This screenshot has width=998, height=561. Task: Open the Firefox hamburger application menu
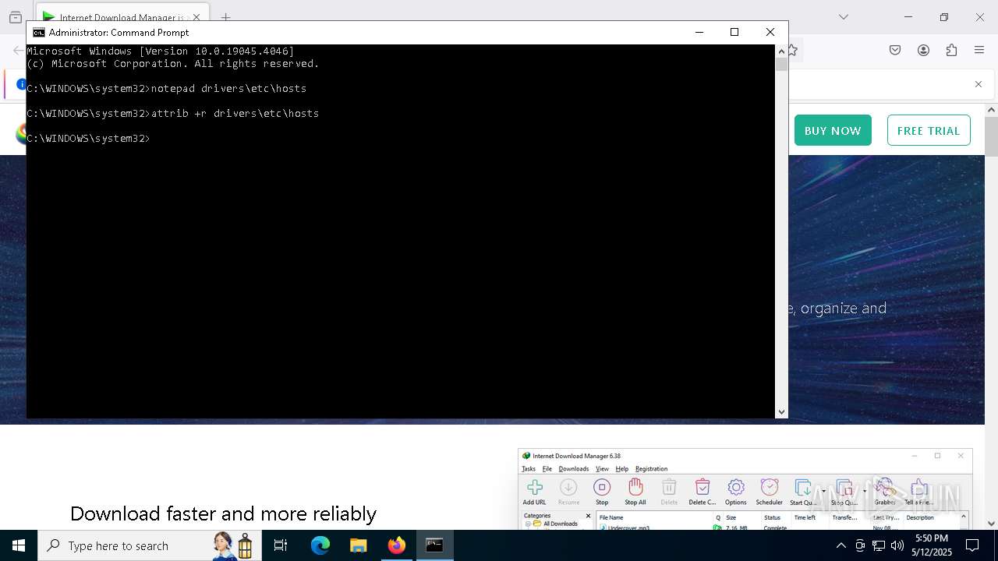[979, 50]
